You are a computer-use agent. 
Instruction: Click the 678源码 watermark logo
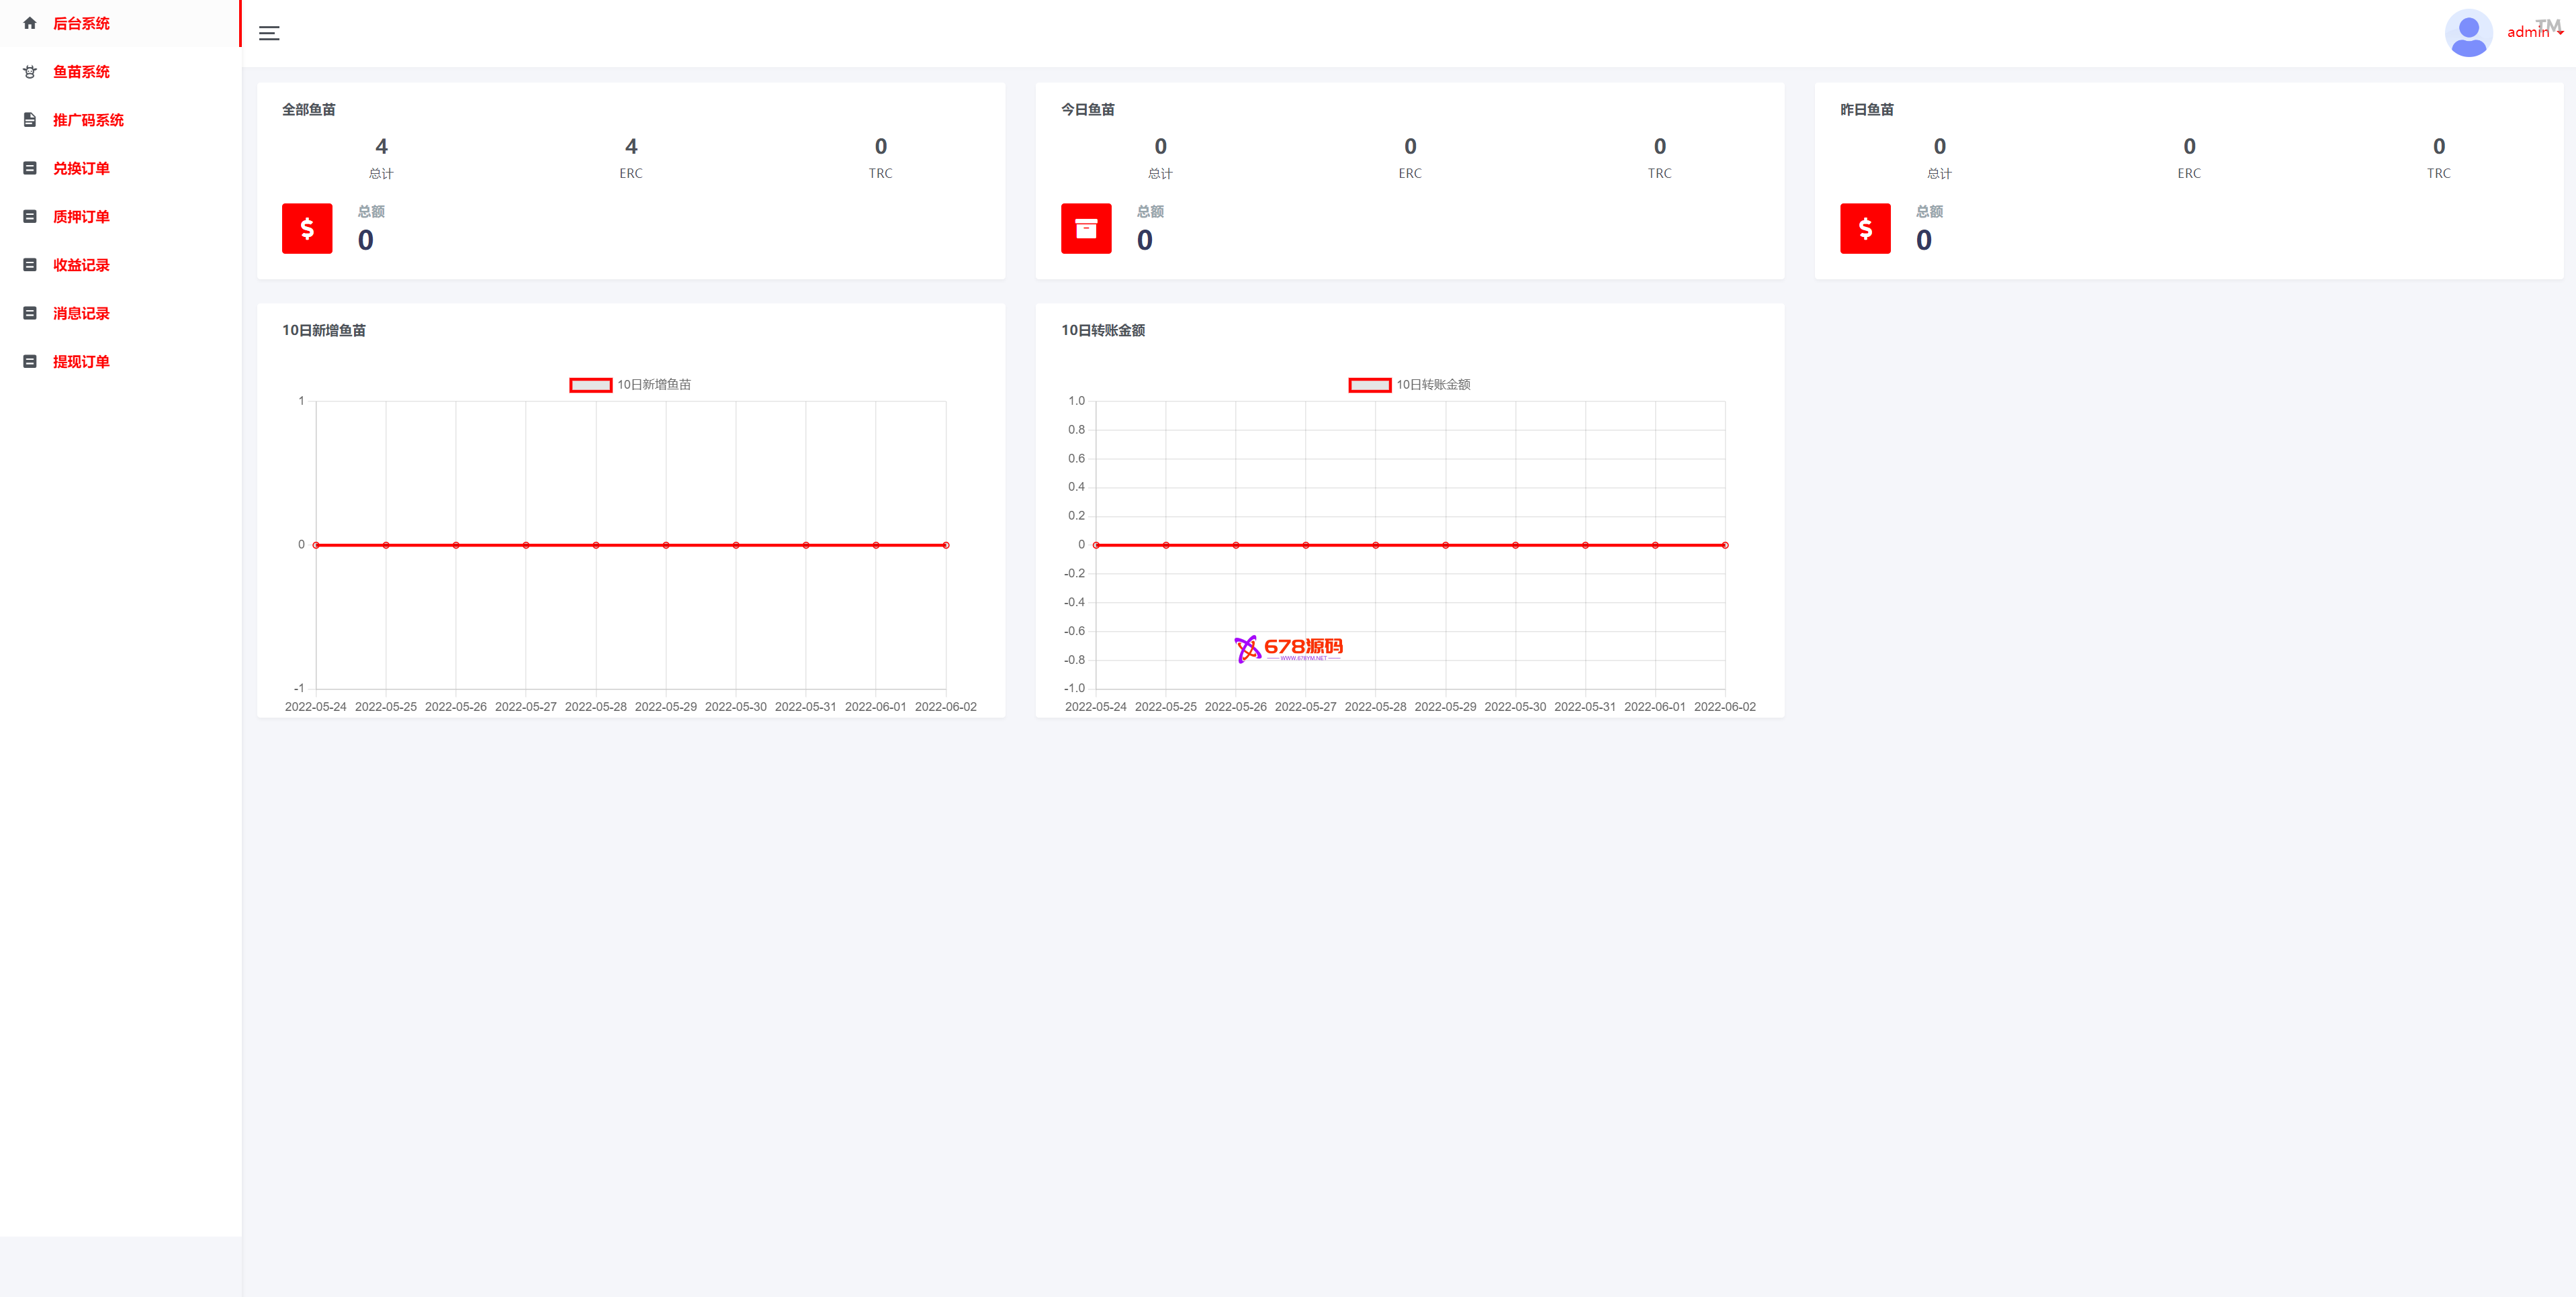pos(1289,648)
